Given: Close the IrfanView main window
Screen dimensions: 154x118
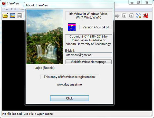Looking at the screenshot, I should [147, 2].
